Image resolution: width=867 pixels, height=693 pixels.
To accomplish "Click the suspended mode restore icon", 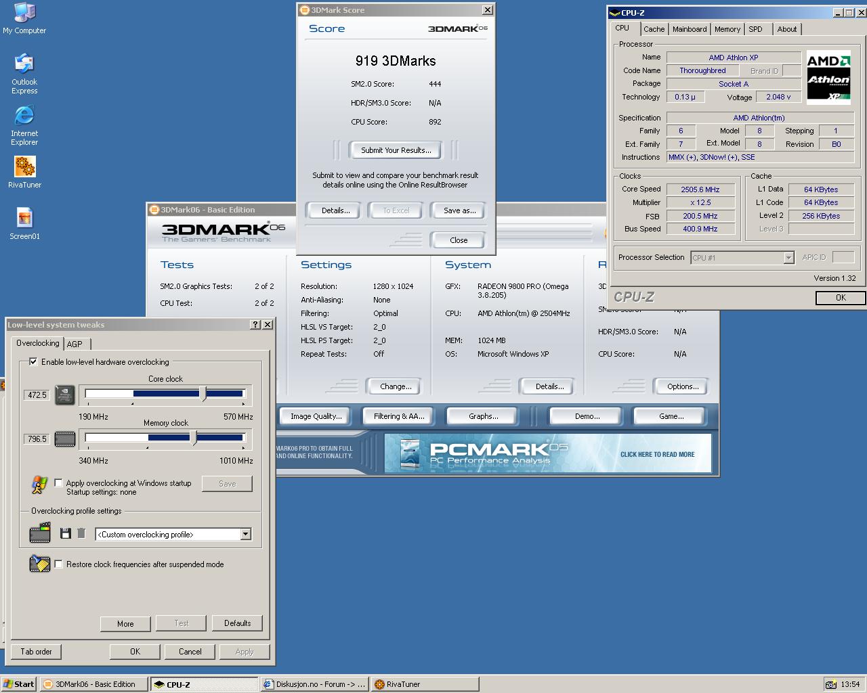I will (40, 564).
